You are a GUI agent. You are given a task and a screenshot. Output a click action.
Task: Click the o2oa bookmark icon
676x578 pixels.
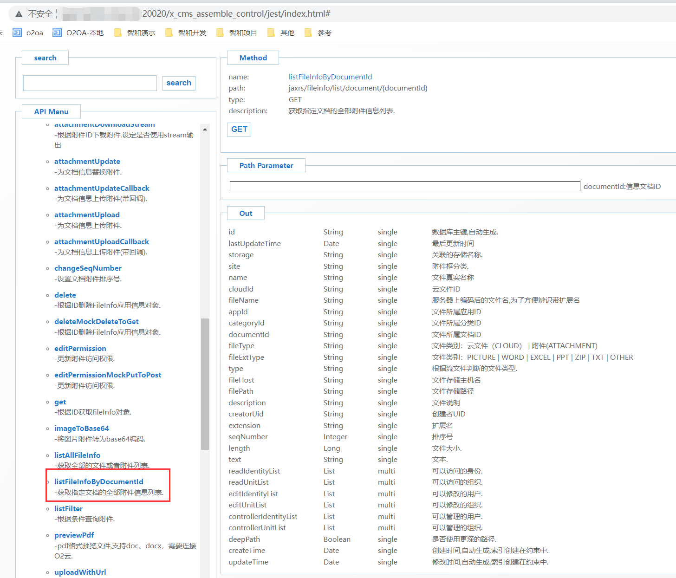click(17, 32)
